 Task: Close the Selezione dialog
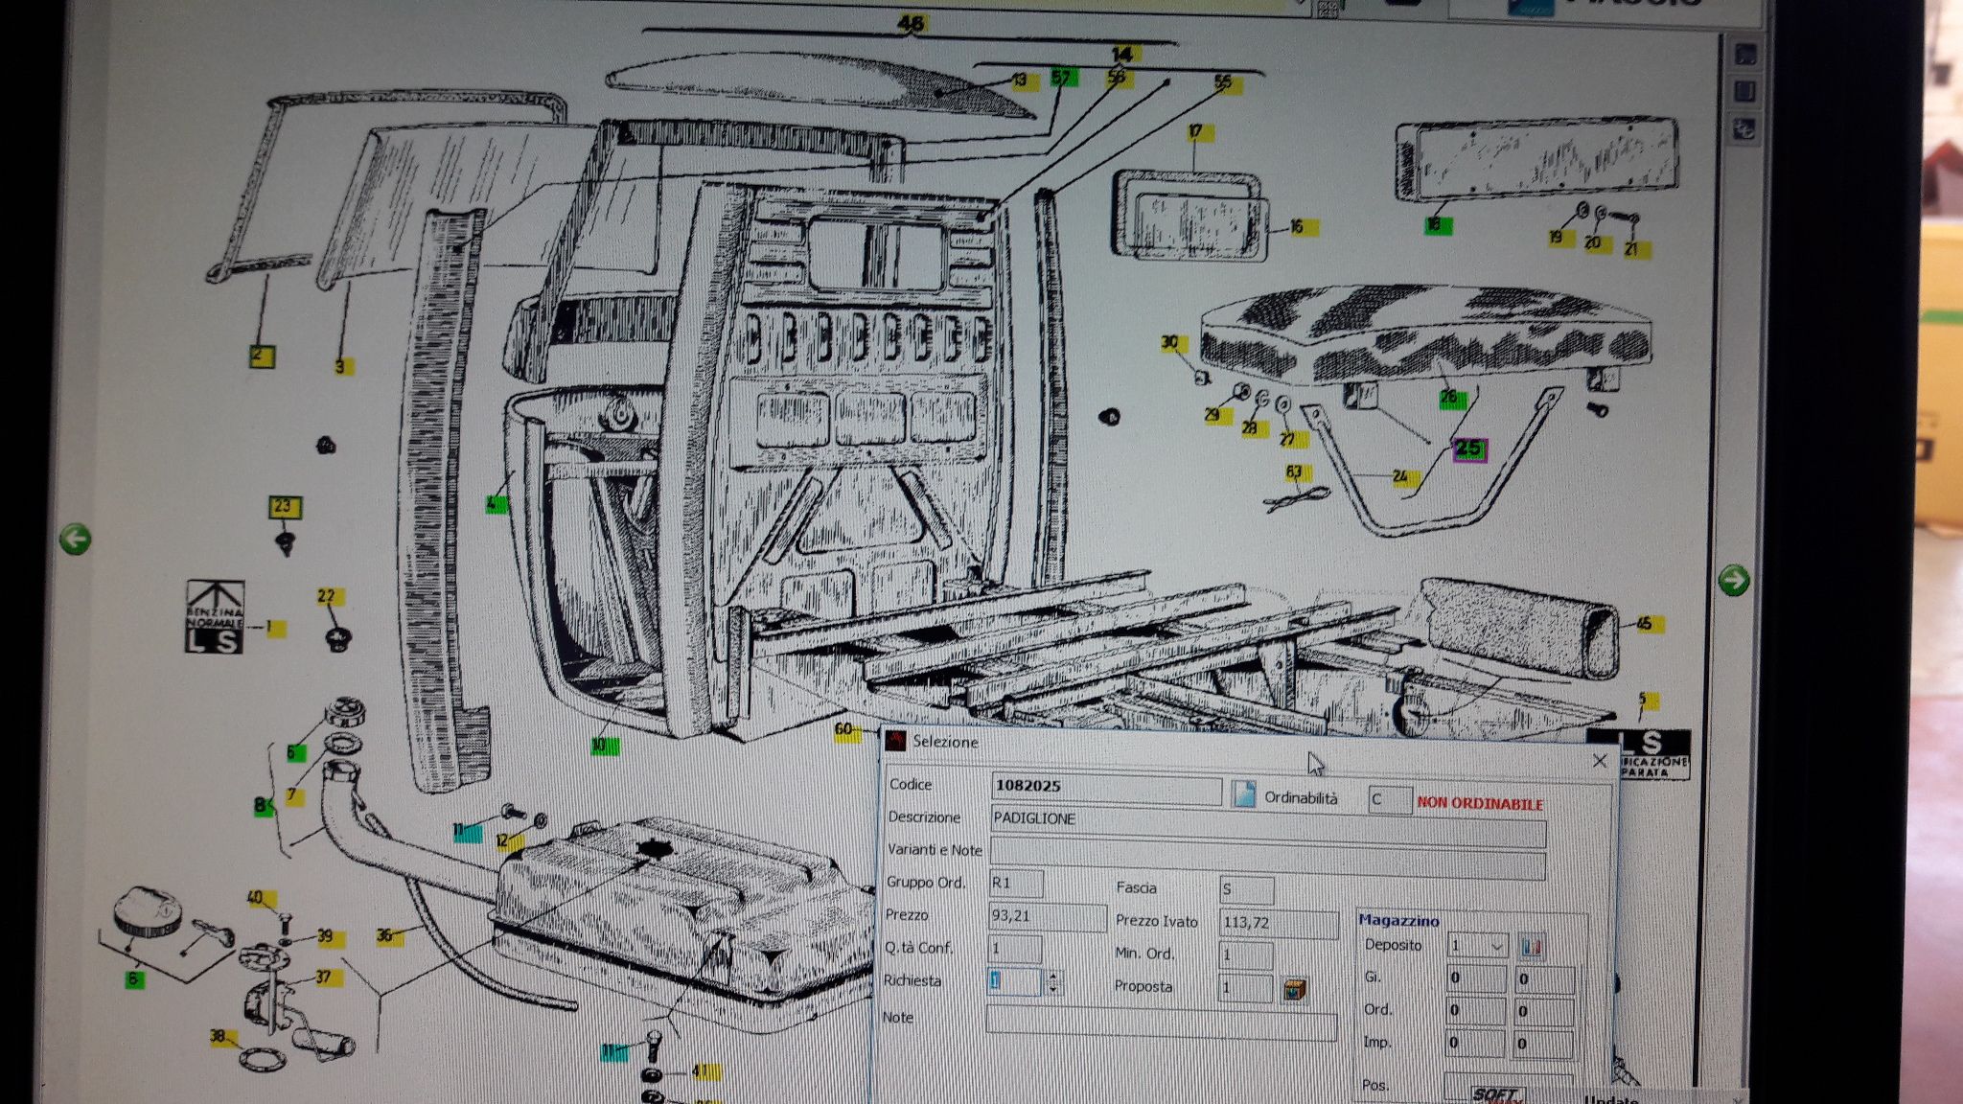coord(1599,761)
